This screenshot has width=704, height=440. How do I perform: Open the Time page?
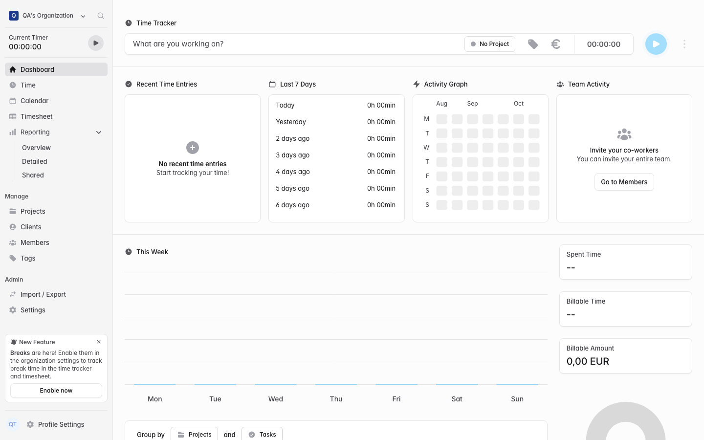(56, 85)
